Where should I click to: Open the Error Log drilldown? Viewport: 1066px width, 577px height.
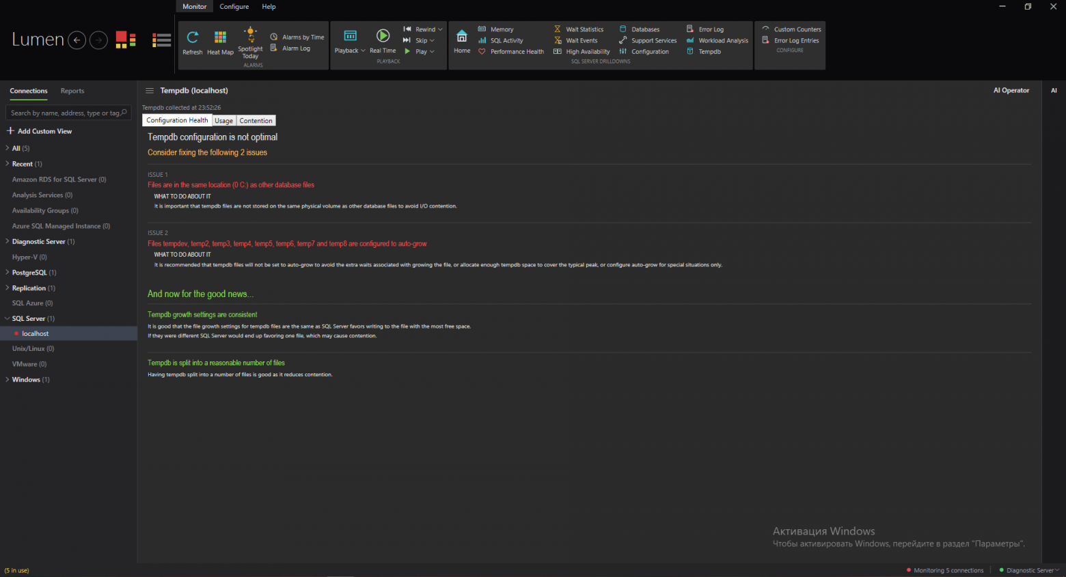pyautogui.click(x=705, y=29)
